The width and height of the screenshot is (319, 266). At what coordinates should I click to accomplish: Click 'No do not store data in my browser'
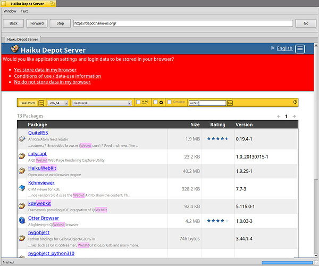pos(52,82)
